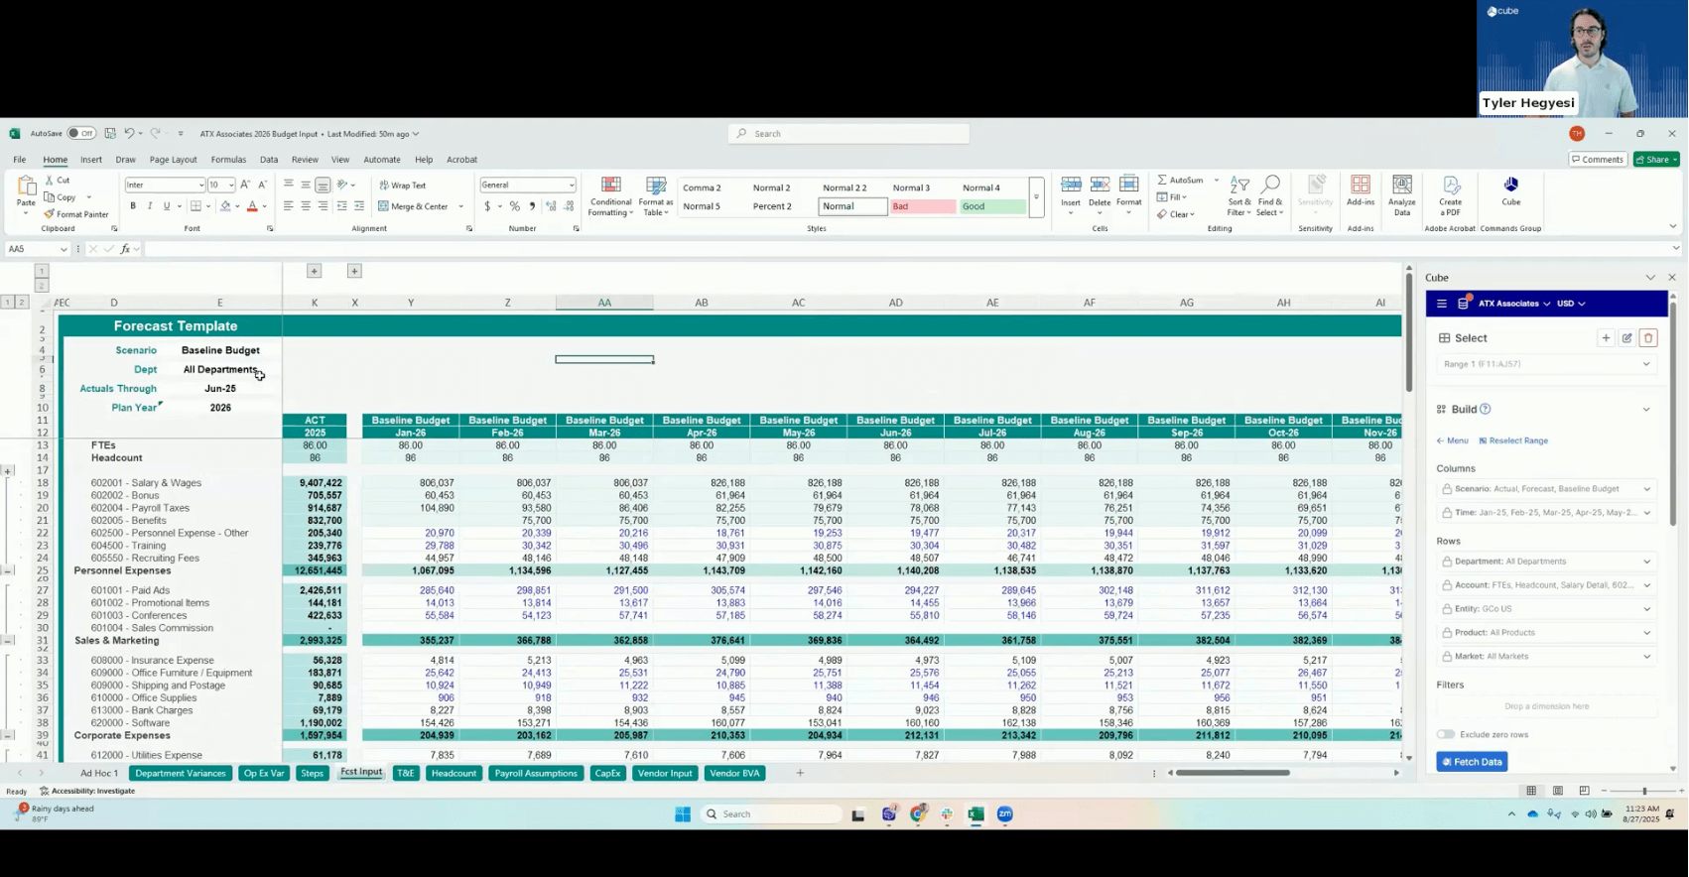Click the Save icon in title bar

click(x=110, y=133)
